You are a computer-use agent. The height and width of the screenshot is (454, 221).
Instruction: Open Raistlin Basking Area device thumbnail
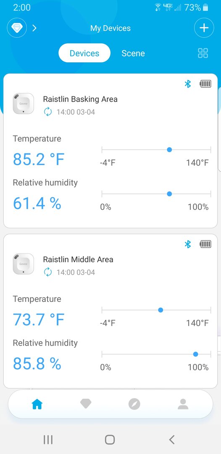click(24, 104)
